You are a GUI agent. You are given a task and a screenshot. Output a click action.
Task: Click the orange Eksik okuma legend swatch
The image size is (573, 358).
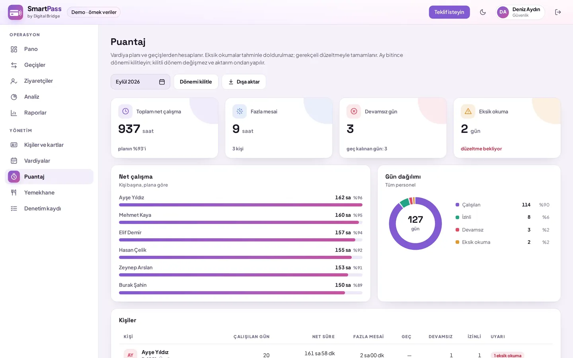458,242
